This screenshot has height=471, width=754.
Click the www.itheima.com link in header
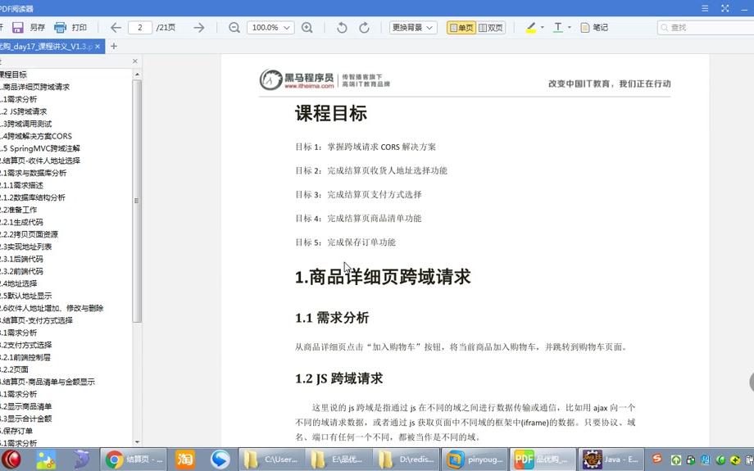[x=309, y=86]
